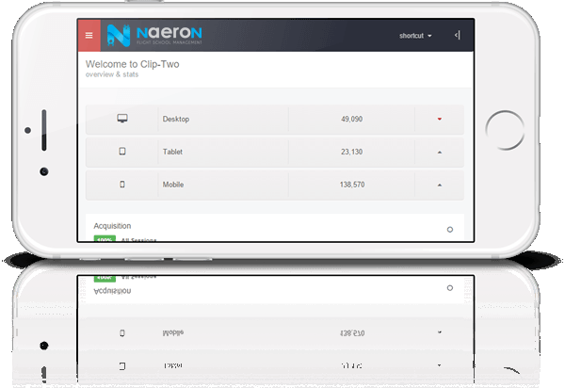Select the Mobile label
This screenshot has height=388, width=565.
173,185
